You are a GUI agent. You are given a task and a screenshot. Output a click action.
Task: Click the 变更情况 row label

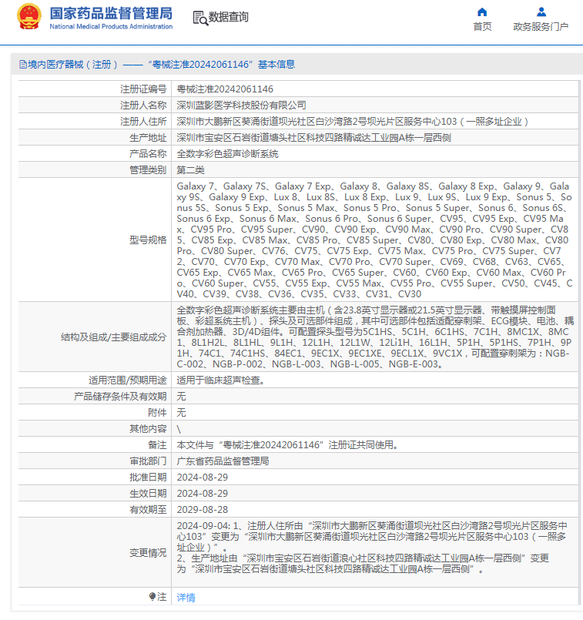[148, 553]
